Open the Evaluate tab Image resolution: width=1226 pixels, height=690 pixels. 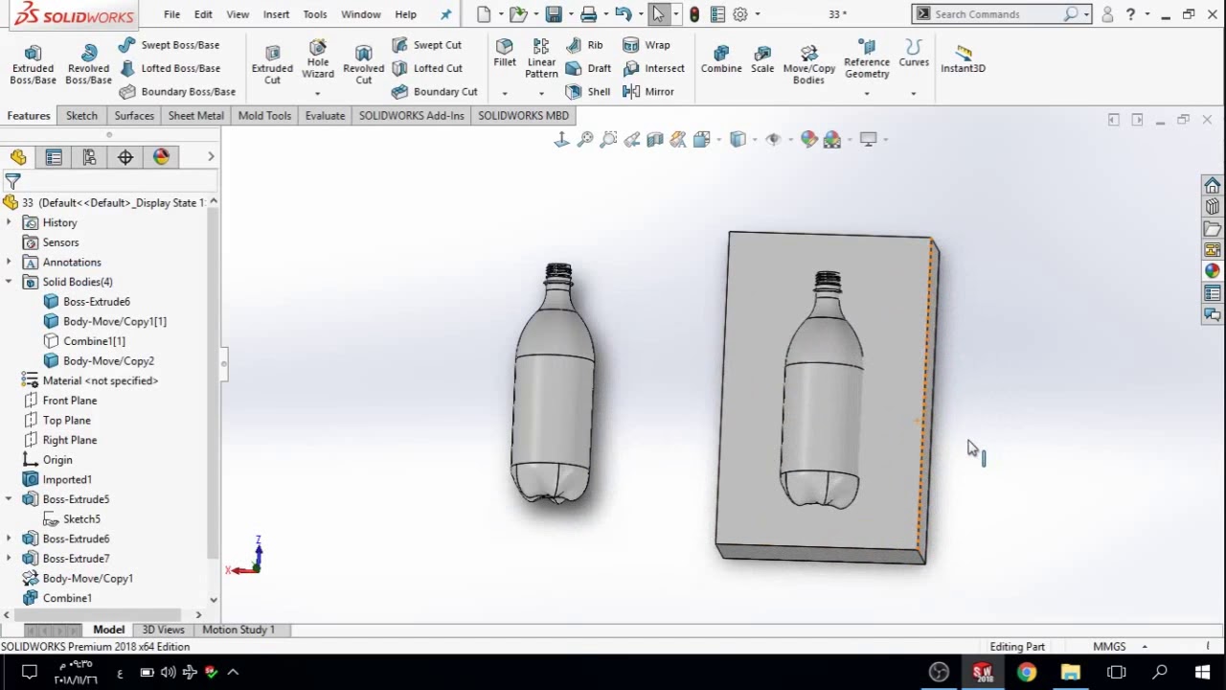pyautogui.click(x=325, y=116)
